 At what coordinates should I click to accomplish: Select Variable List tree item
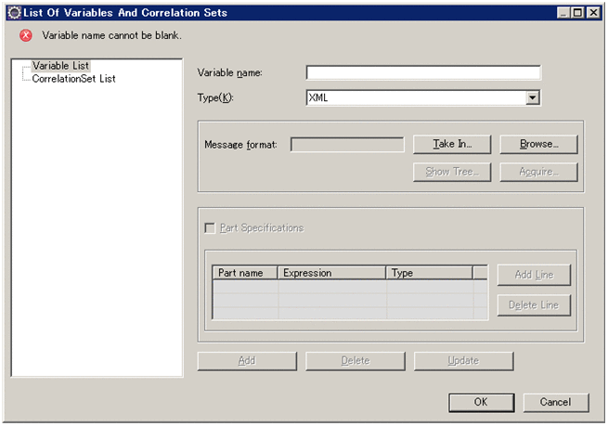pyautogui.click(x=60, y=66)
